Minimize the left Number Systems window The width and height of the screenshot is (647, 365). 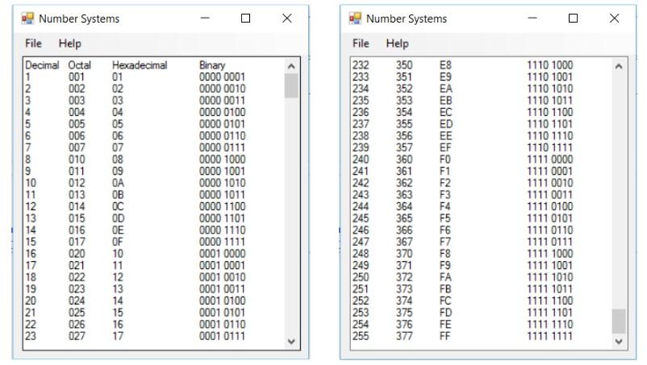click(x=205, y=18)
